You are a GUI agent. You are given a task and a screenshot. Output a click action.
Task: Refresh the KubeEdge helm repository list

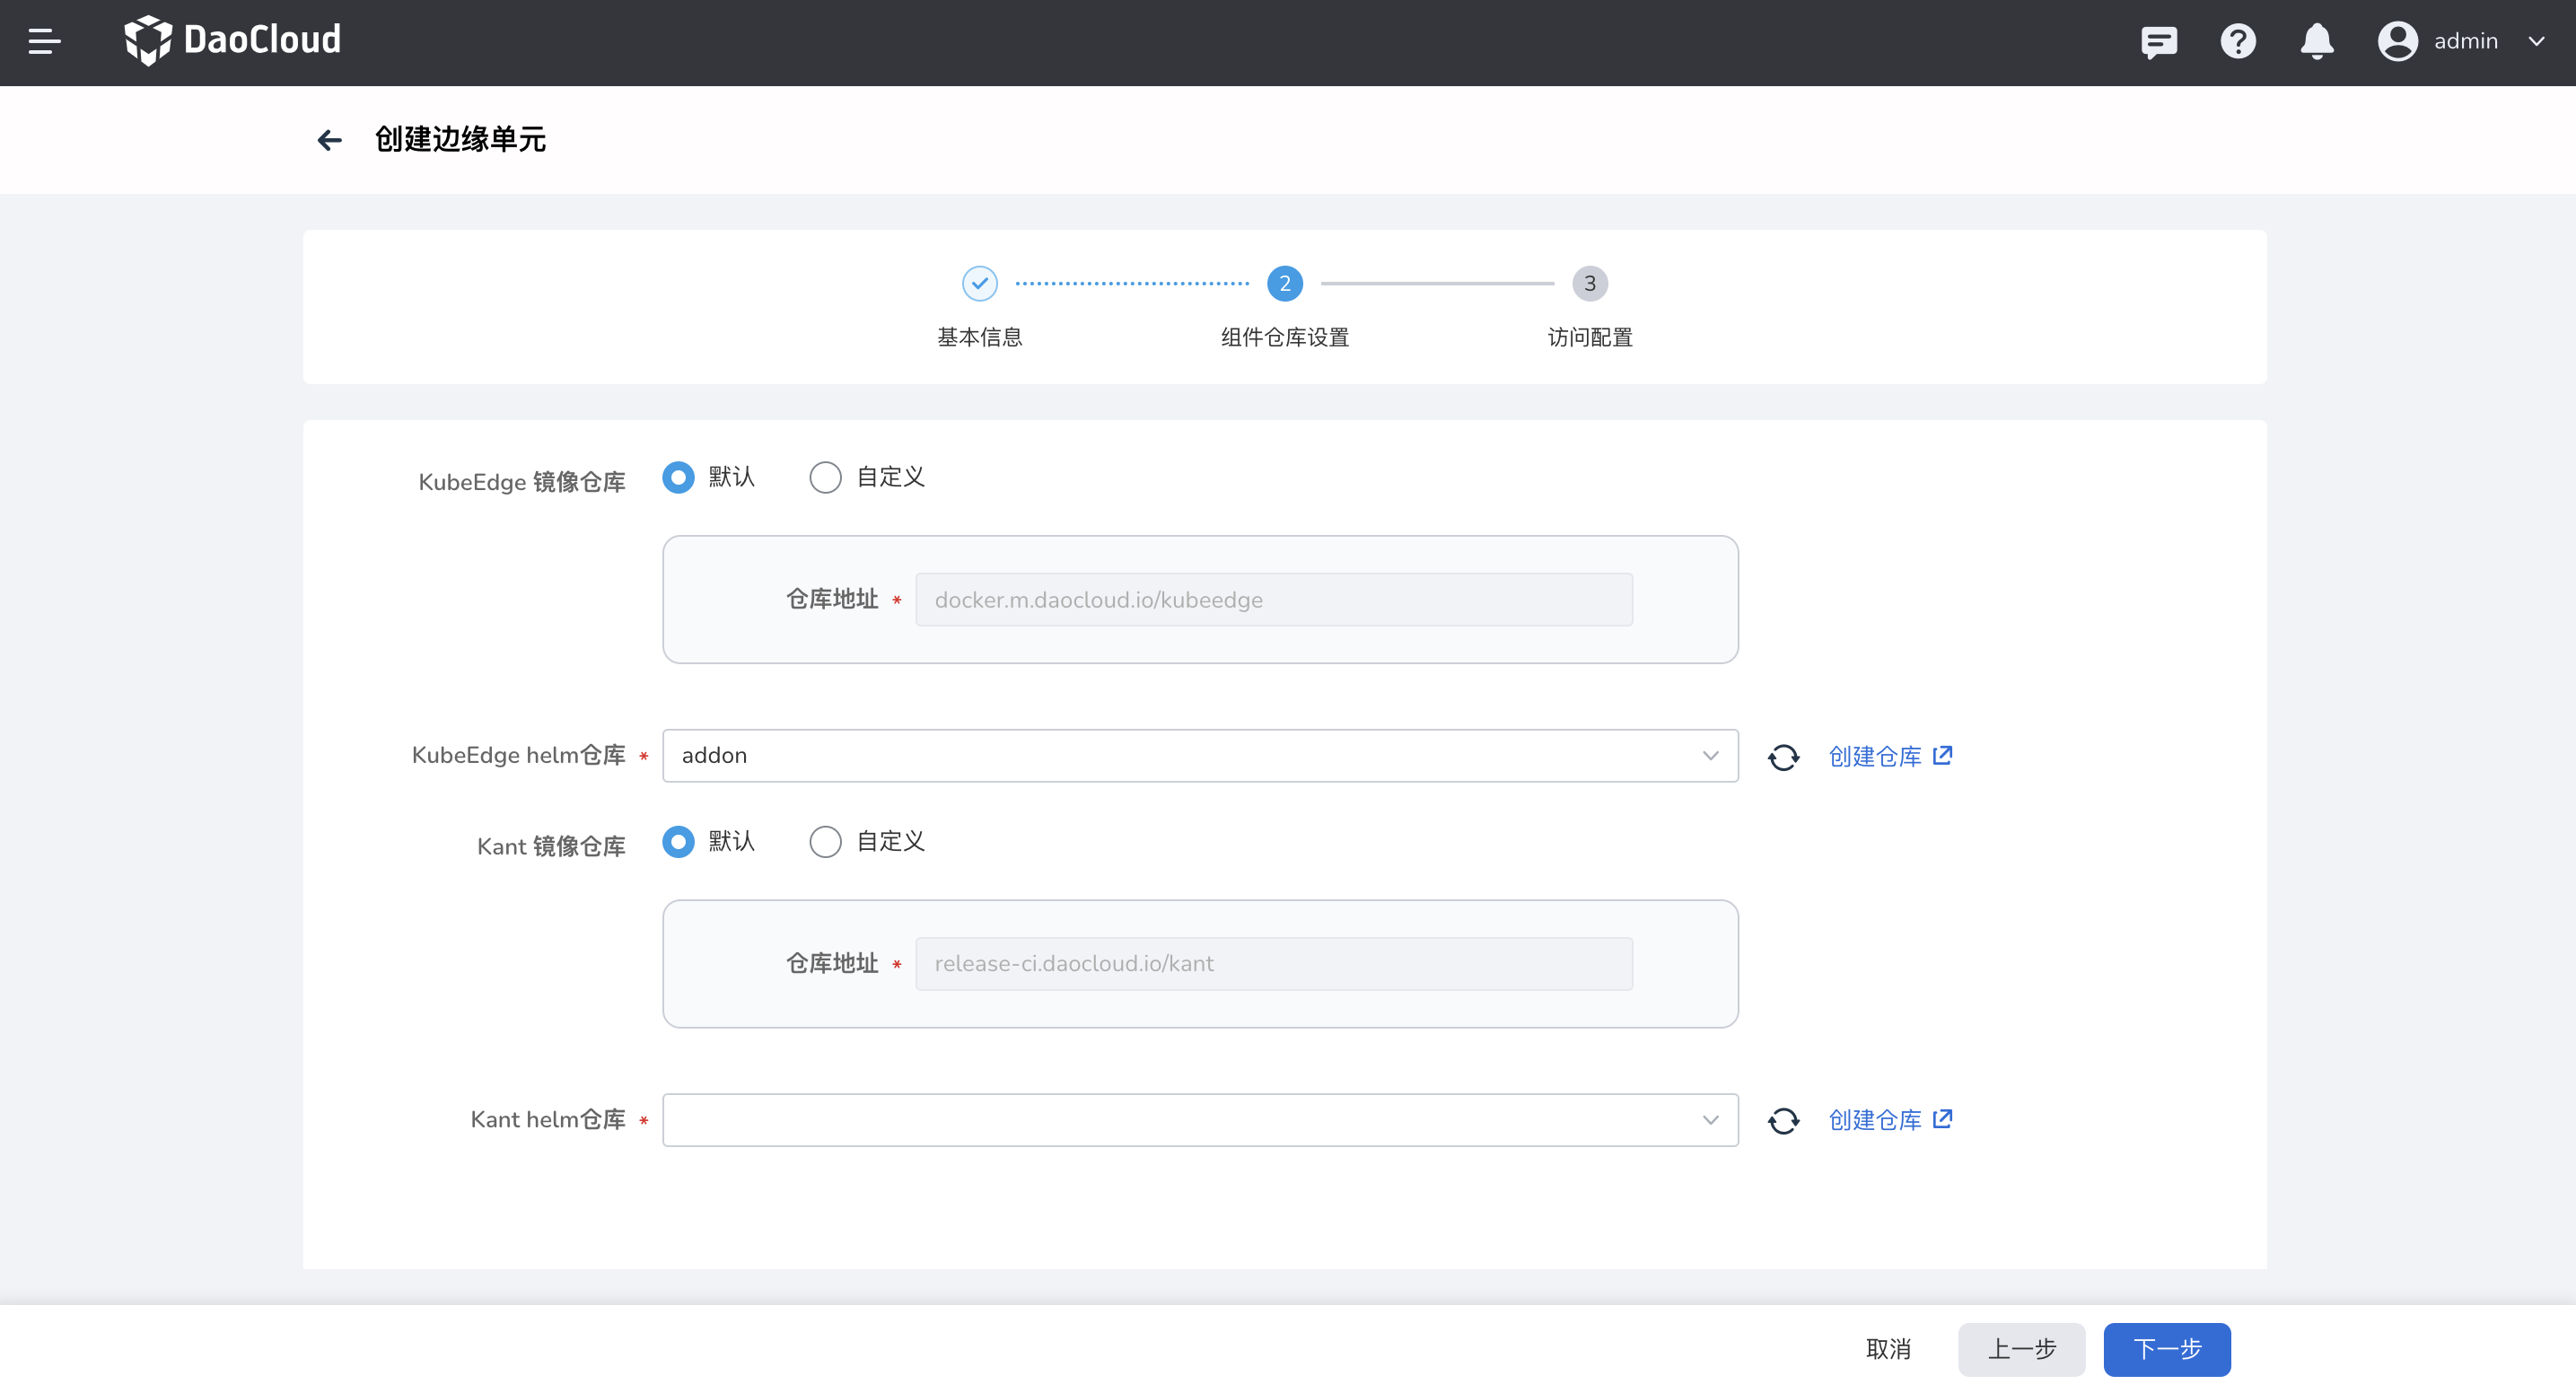1782,757
